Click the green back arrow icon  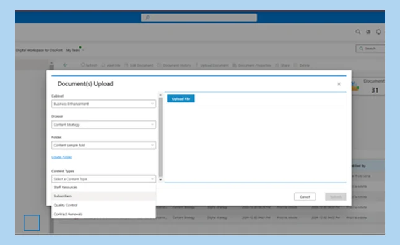[x=65, y=65]
